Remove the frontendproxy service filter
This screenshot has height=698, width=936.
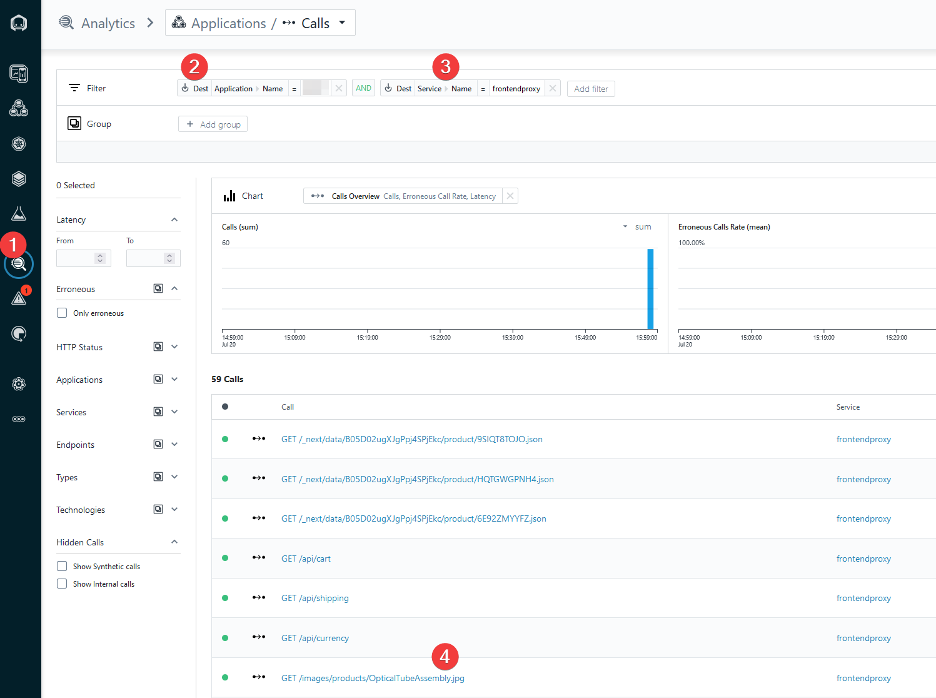pyautogui.click(x=553, y=88)
